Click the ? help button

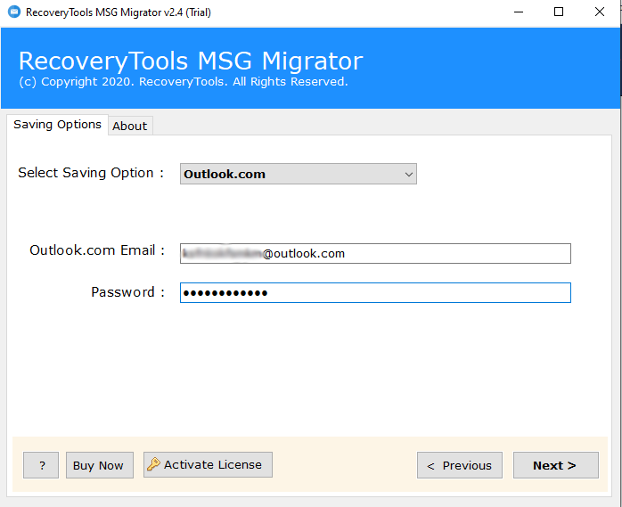click(x=41, y=465)
